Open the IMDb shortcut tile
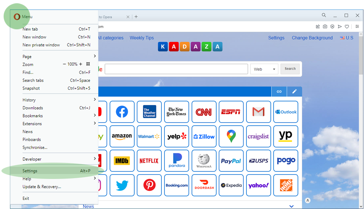This screenshot has height=209, width=364. click(x=122, y=160)
